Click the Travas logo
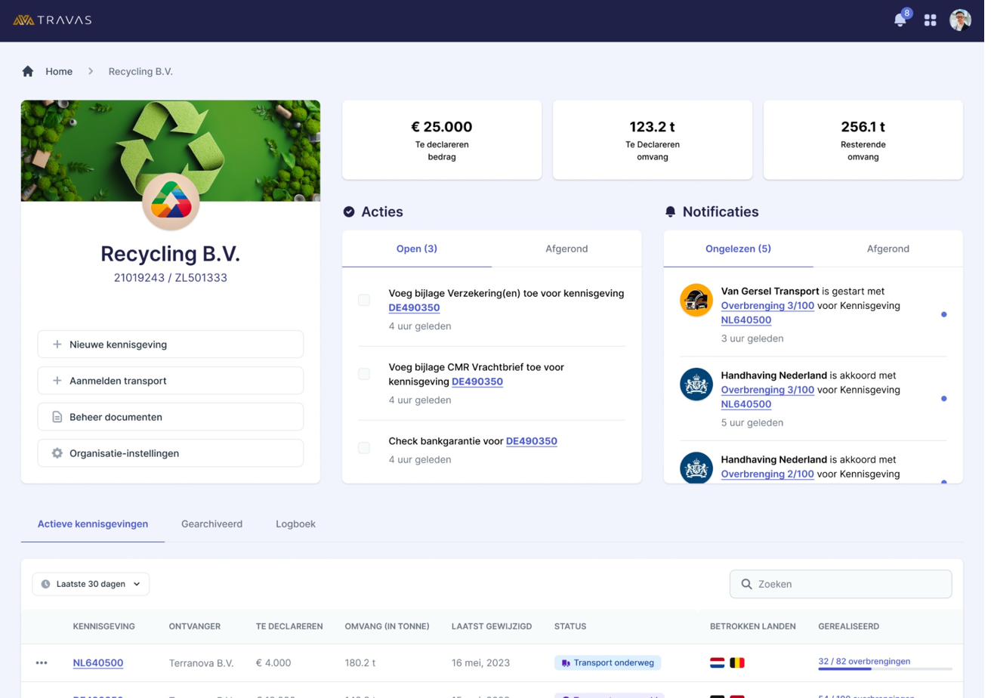Screen dimensions: 994x698 click(52, 20)
